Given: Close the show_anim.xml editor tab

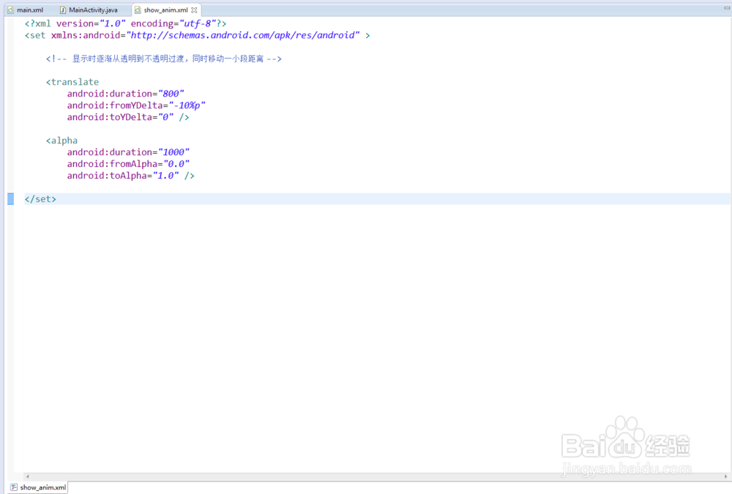Looking at the screenshot, I should pos(194,10).
